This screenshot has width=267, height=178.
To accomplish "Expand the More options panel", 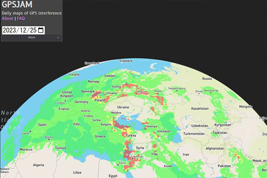I will (31, 38).
